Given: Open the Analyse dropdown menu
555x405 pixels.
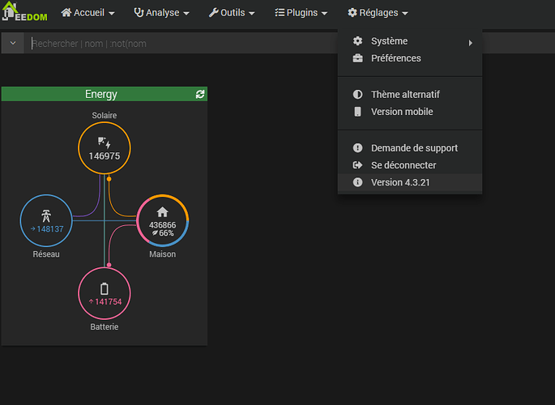Looking at the screenshot, I should 161,13.
